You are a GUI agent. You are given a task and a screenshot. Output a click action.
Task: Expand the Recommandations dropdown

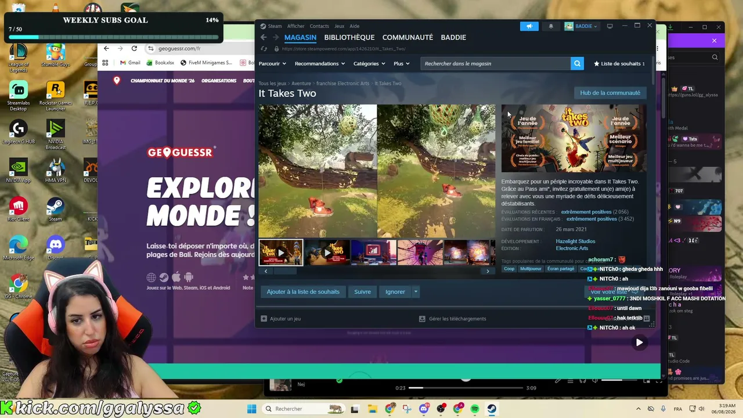click(x=320, y=63)
